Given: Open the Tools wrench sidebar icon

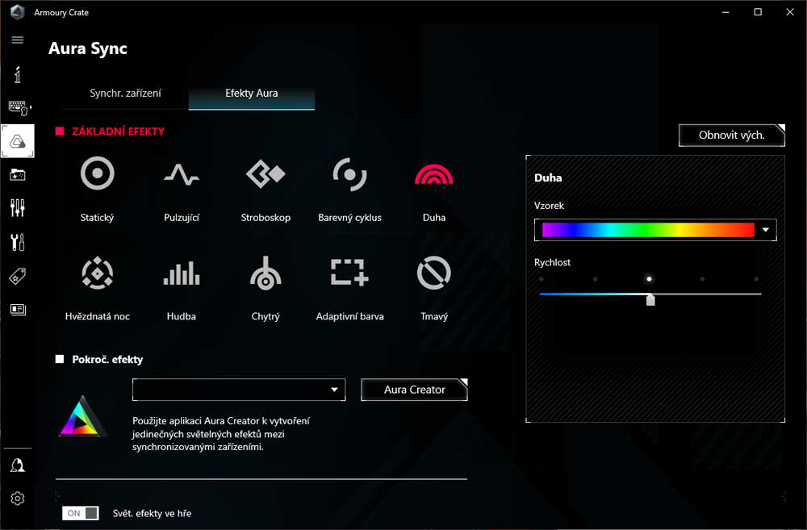Looking at the screenshot, I should pyautogui.click(x=18, y=242).
